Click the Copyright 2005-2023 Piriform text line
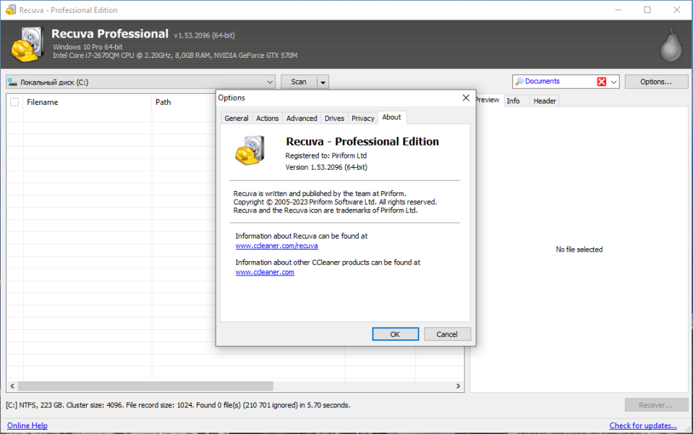 coord(335,202)
